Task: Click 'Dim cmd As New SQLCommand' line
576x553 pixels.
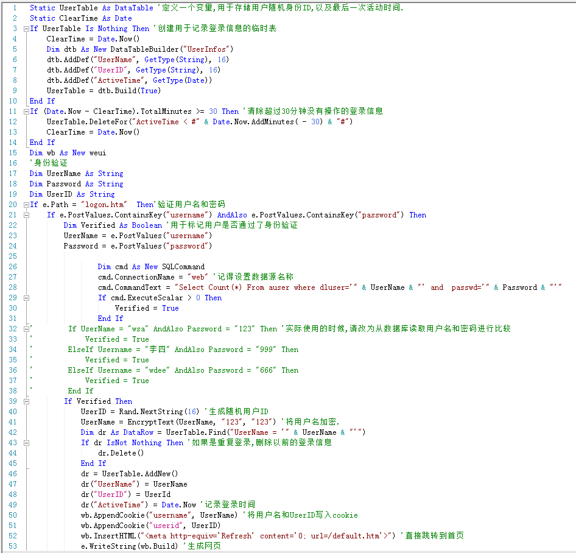Action: (x=151, y=267)
